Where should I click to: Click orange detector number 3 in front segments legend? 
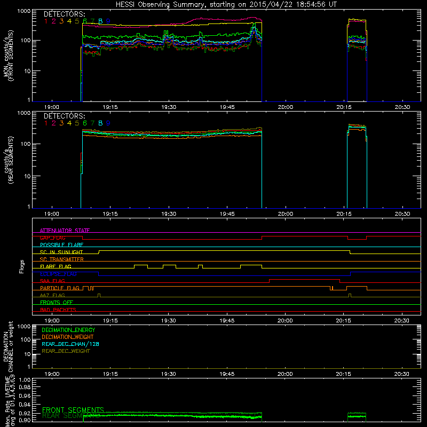coord(61,21)
